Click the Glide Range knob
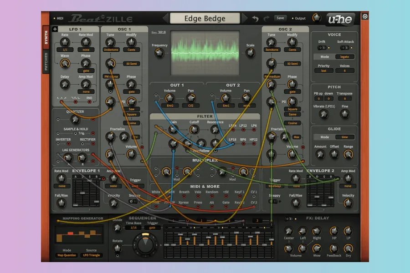The width and height of the screenshot is (410, 273). pos(348,154)
